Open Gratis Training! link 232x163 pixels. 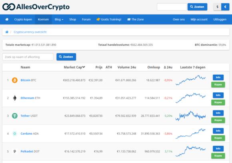tap(109, 19)
